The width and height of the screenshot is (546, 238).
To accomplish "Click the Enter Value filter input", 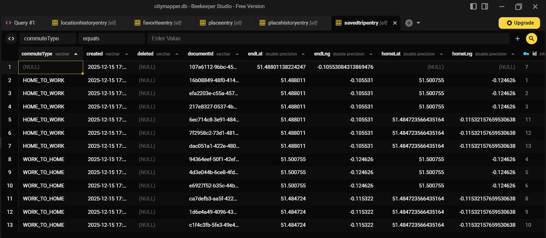I will (x=328, y=39).
